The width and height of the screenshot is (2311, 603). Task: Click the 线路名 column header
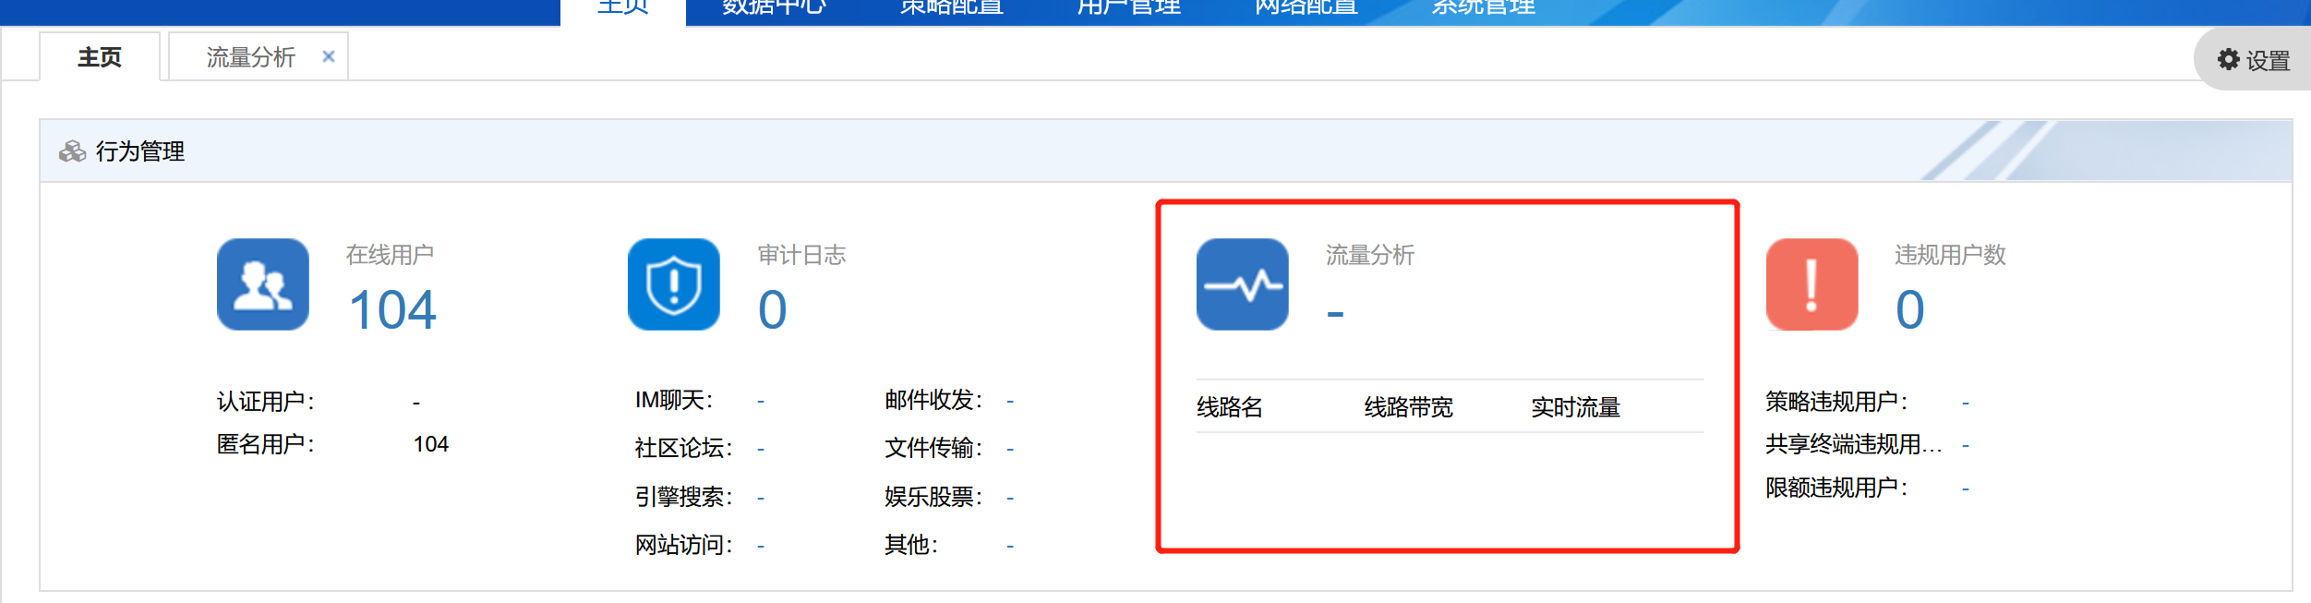pos(1230,407)
